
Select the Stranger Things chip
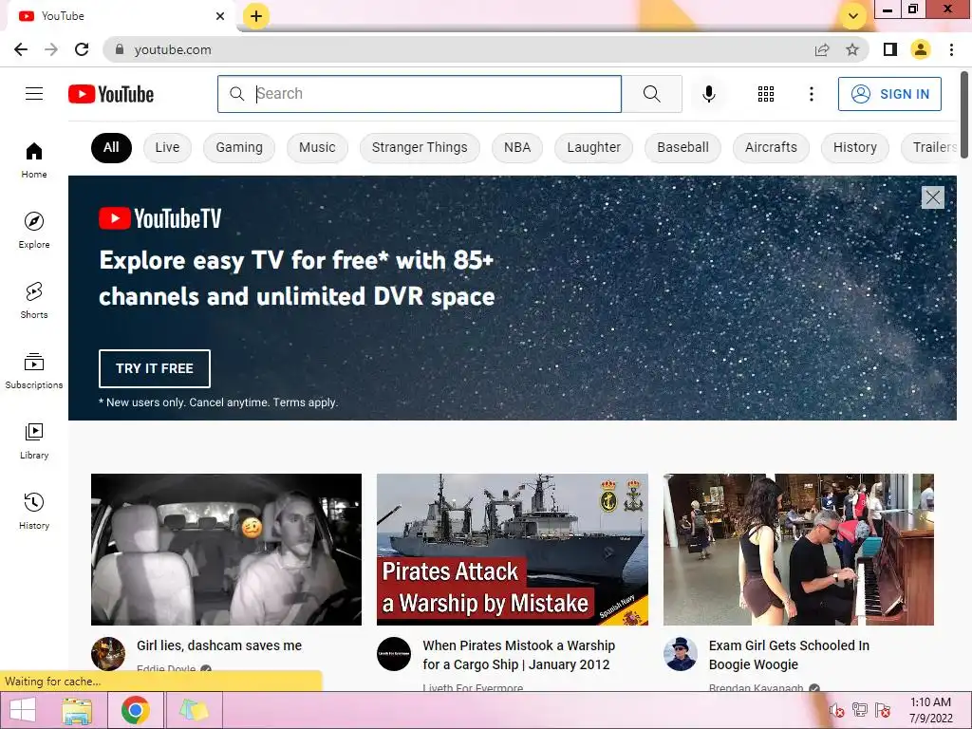[x=420, y=147]
